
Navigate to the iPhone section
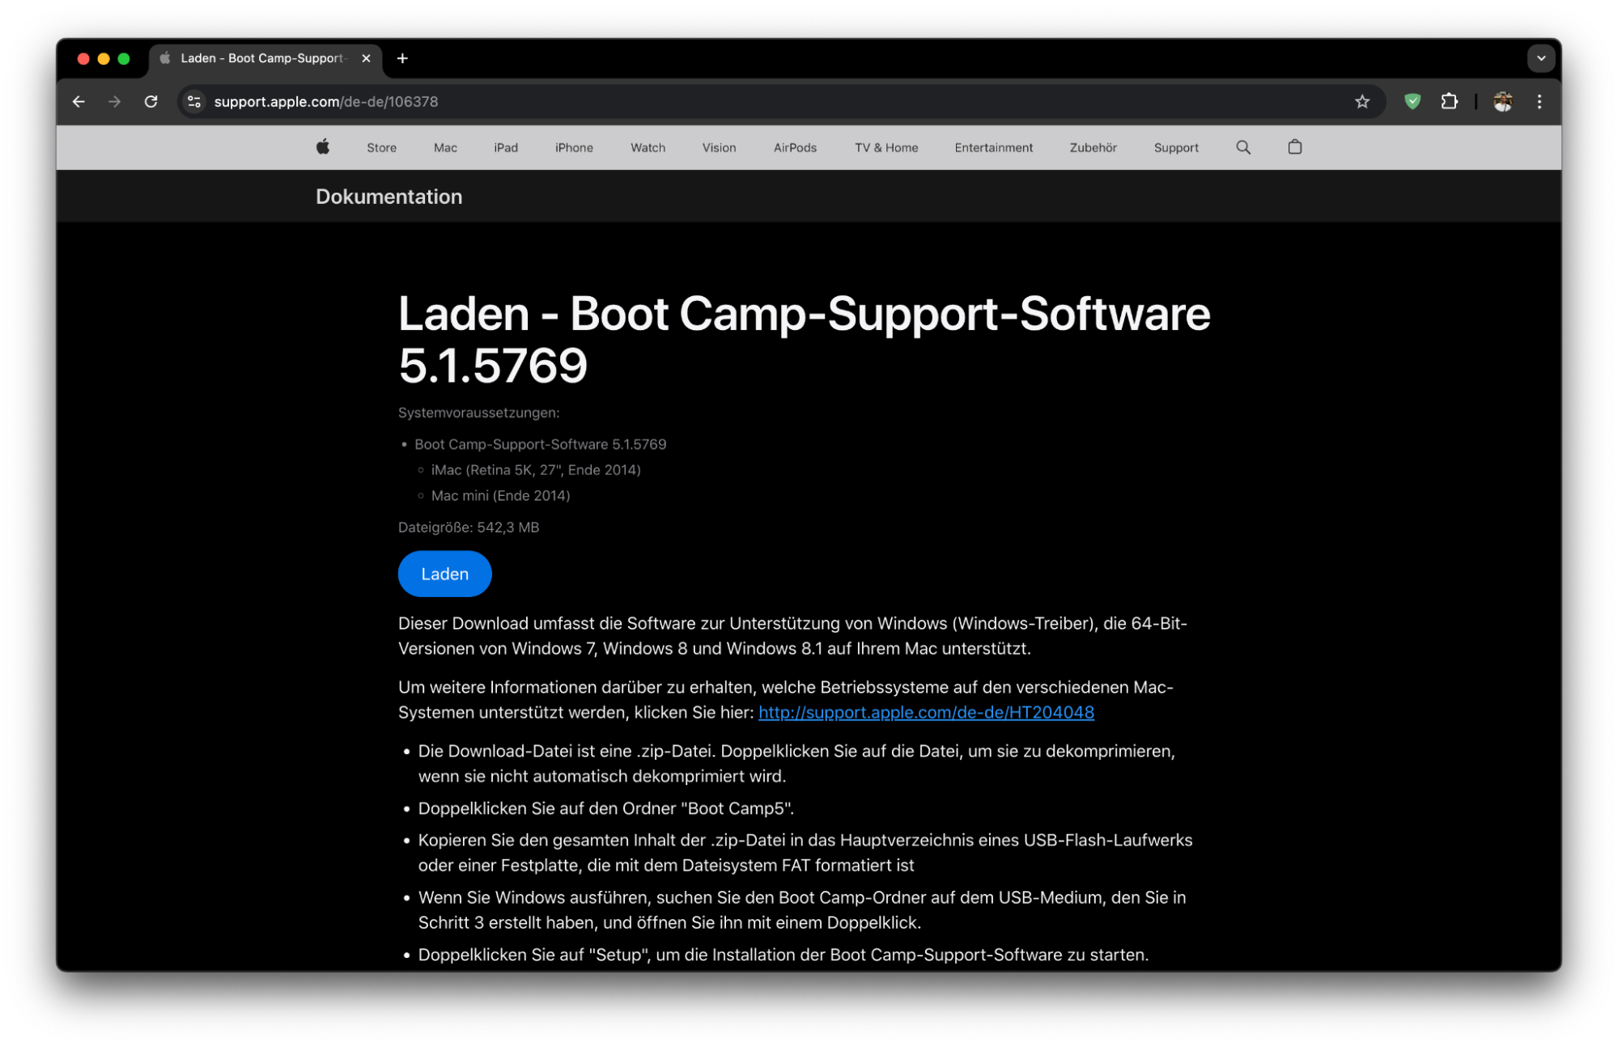coord(573,147)
